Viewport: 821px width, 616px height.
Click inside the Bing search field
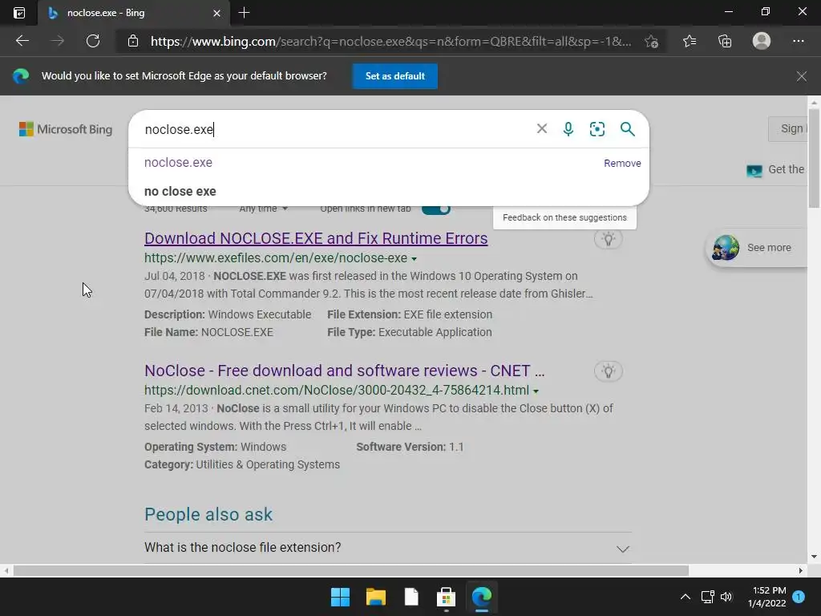[335, 129]
